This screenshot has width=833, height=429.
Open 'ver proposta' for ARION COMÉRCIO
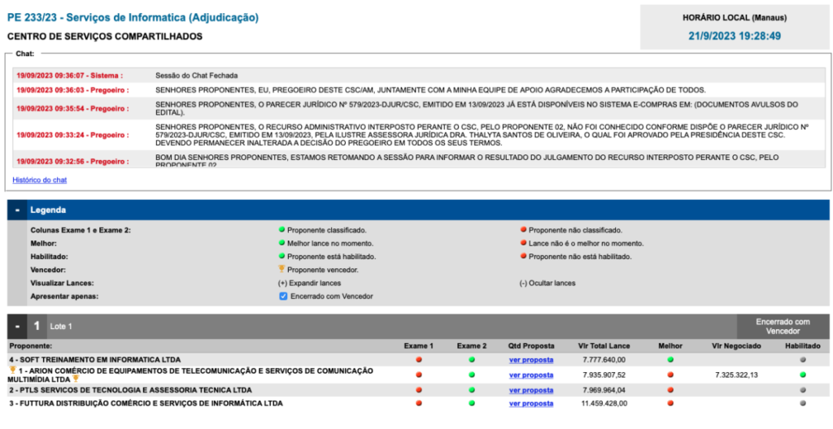531,375
